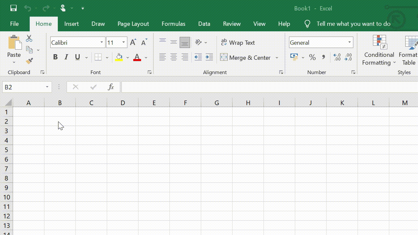Screen dimensions: 418x235
Task: Open Font Color palette arrow
Action: point(146,57)
